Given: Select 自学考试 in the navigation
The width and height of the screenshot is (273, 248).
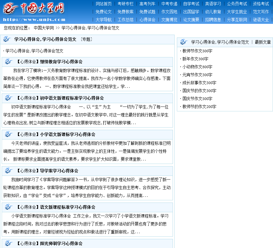Looking at the screenshot, I should tap(191, 4).
